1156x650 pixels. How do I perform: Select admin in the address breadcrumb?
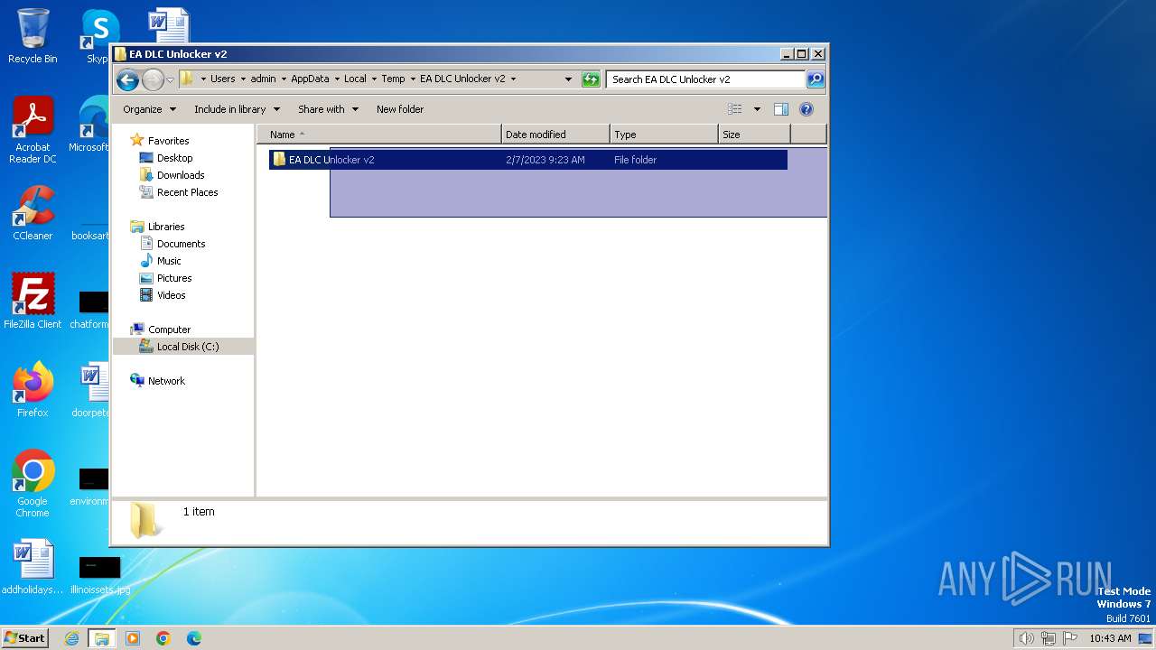[x=264, y=79]
